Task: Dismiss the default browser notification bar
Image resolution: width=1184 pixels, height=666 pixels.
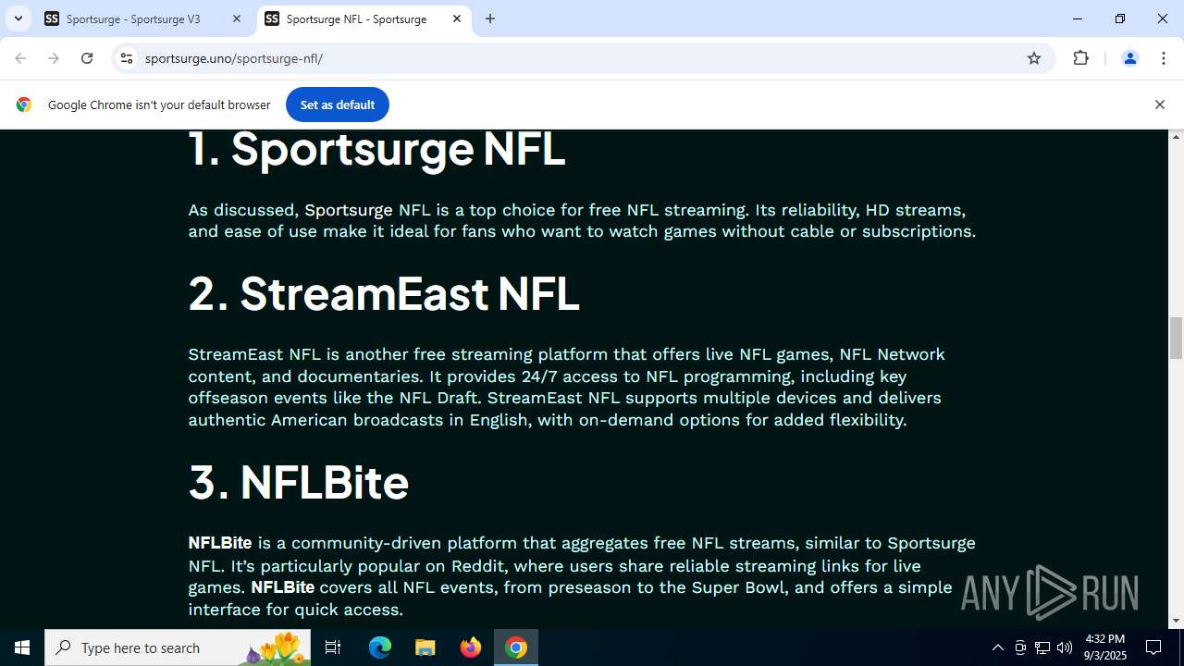Action: click(x=1159, y=105)
